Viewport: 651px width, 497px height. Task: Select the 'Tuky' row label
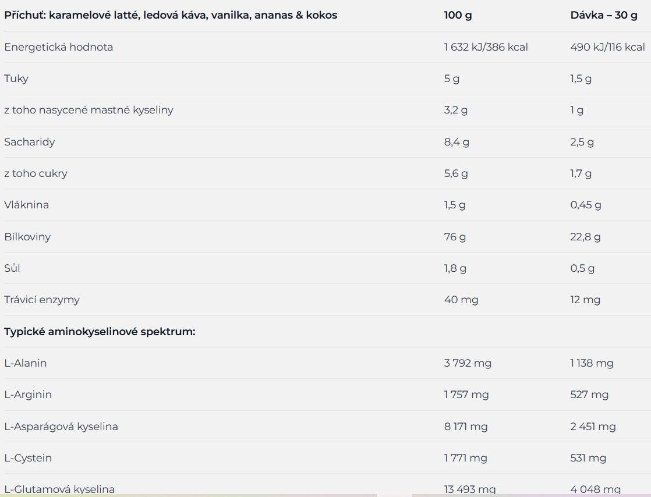[x=16, y=79]
